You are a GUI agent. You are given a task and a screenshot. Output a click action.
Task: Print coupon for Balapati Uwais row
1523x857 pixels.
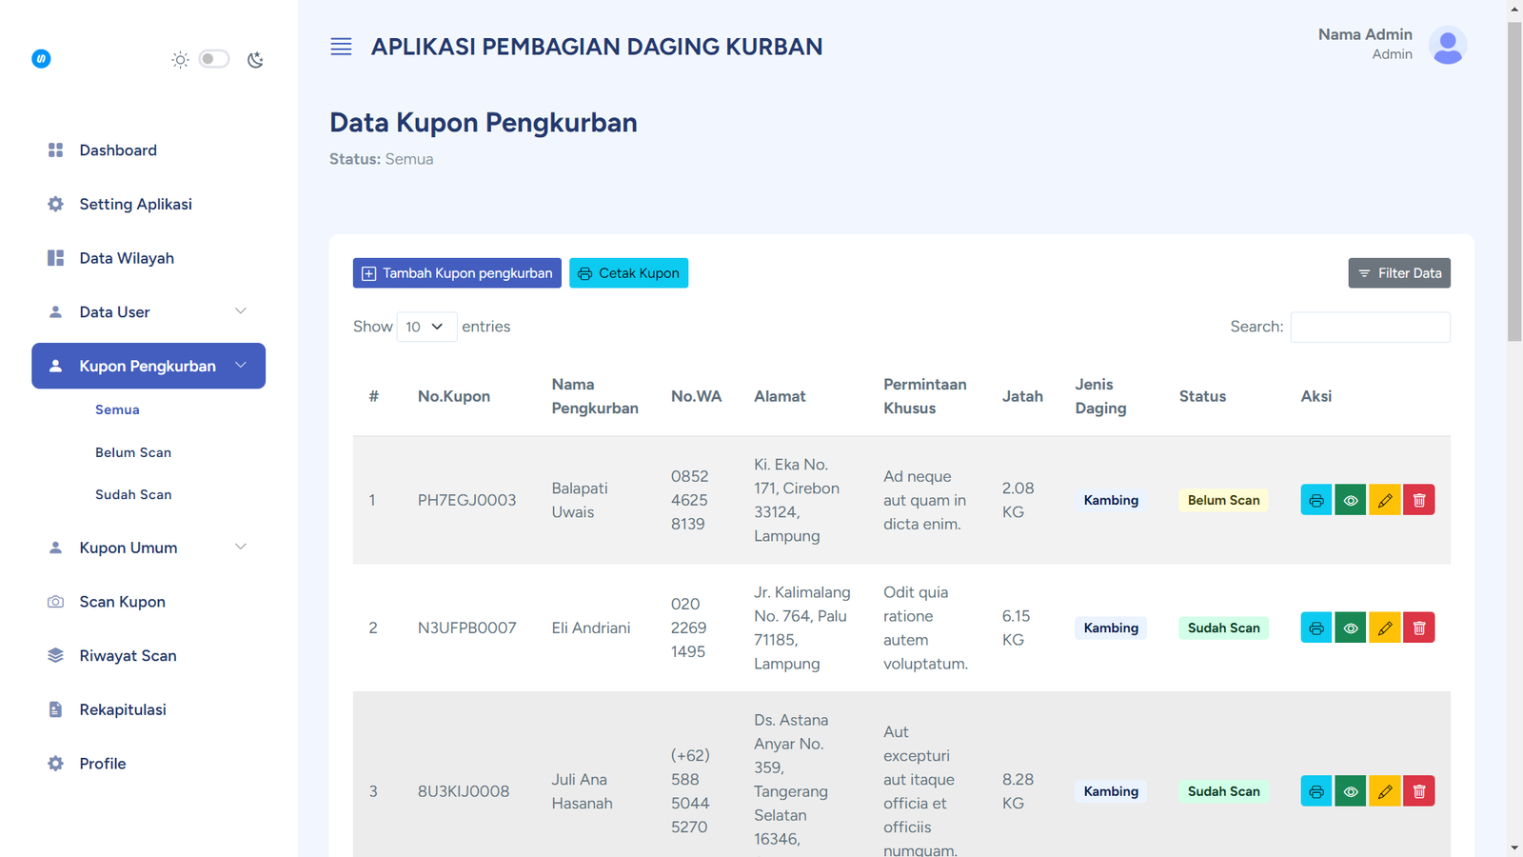click(1316, 500)
